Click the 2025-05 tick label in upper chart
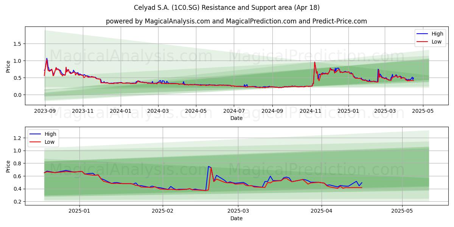Screen dimensions: 454x227 click(x=423, y=111)
